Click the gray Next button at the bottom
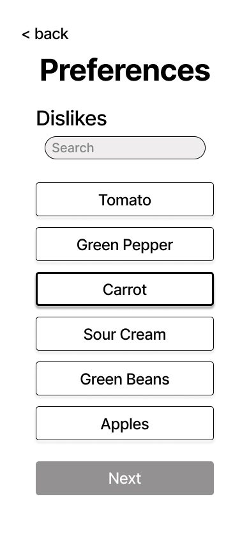This screenshot has width=249, height=540. point(124,479)
